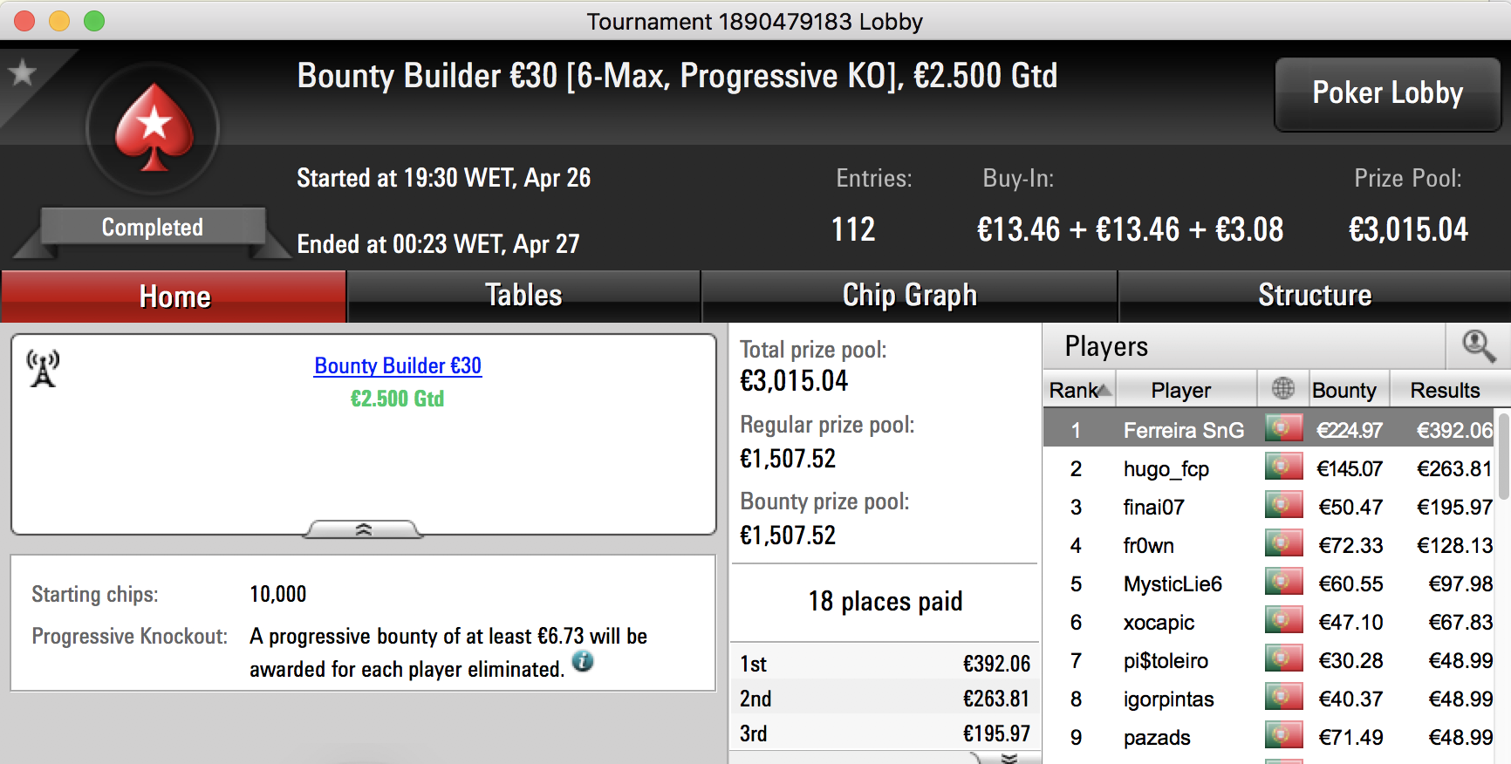
Task: Switch to the Tables tab
Action: click(x=523, y=296)
